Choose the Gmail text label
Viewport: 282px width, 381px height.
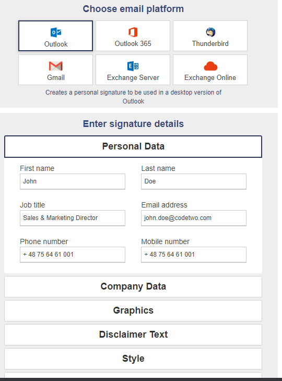[56, 77]
